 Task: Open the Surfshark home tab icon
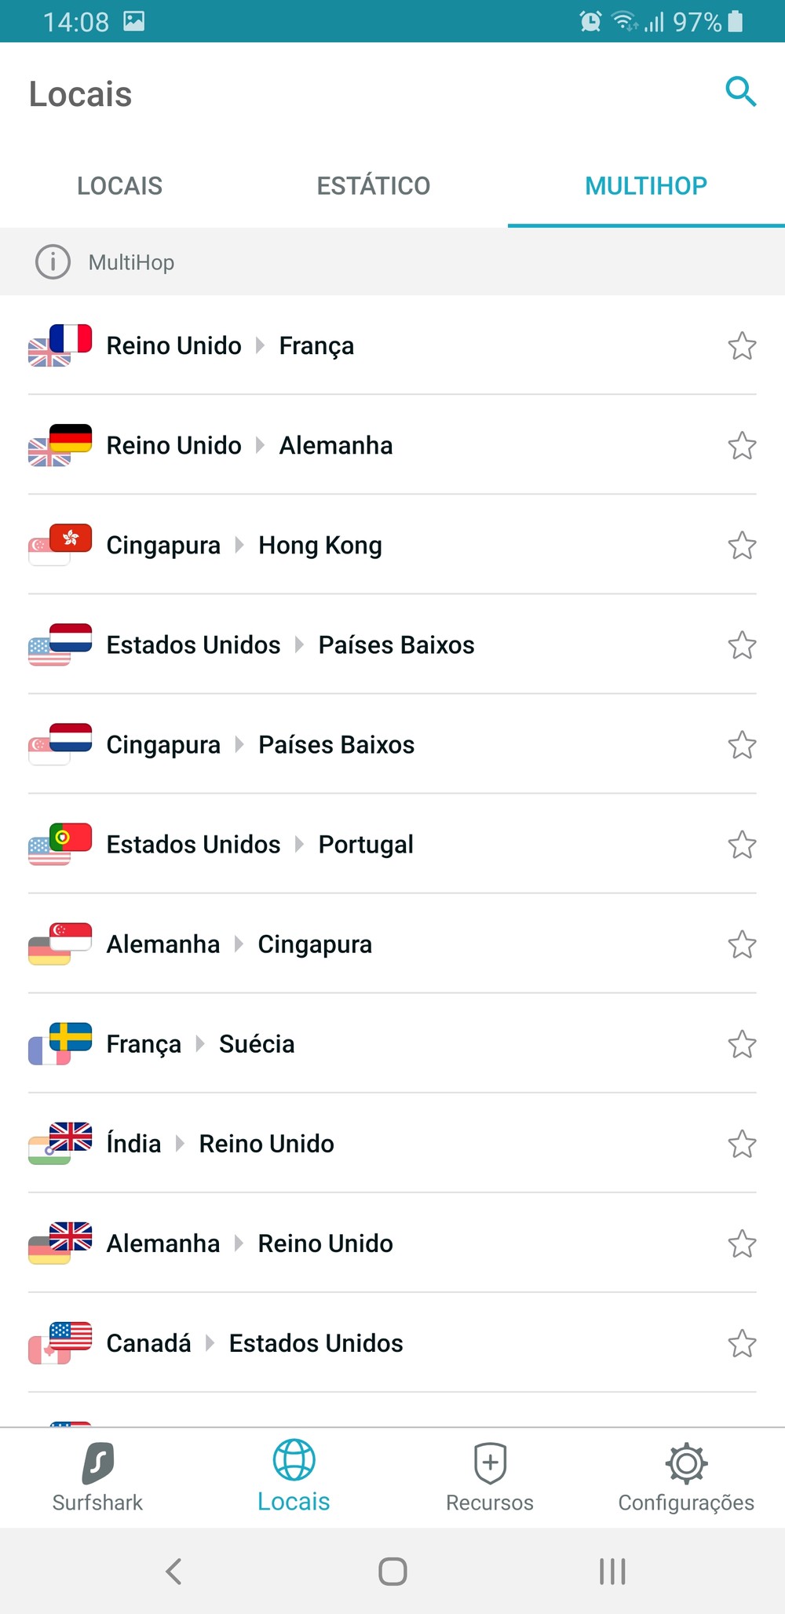coord(97,1463)
